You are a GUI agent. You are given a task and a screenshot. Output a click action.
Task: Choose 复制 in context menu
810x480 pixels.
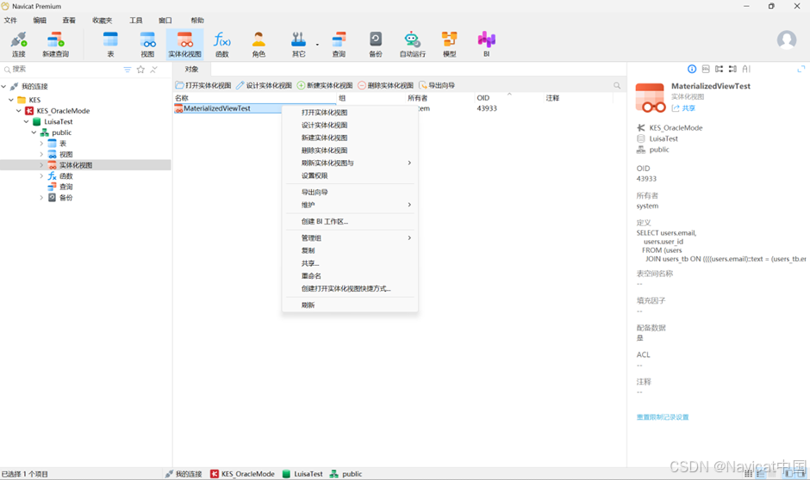pyautogui.click(x=350, y=250)
